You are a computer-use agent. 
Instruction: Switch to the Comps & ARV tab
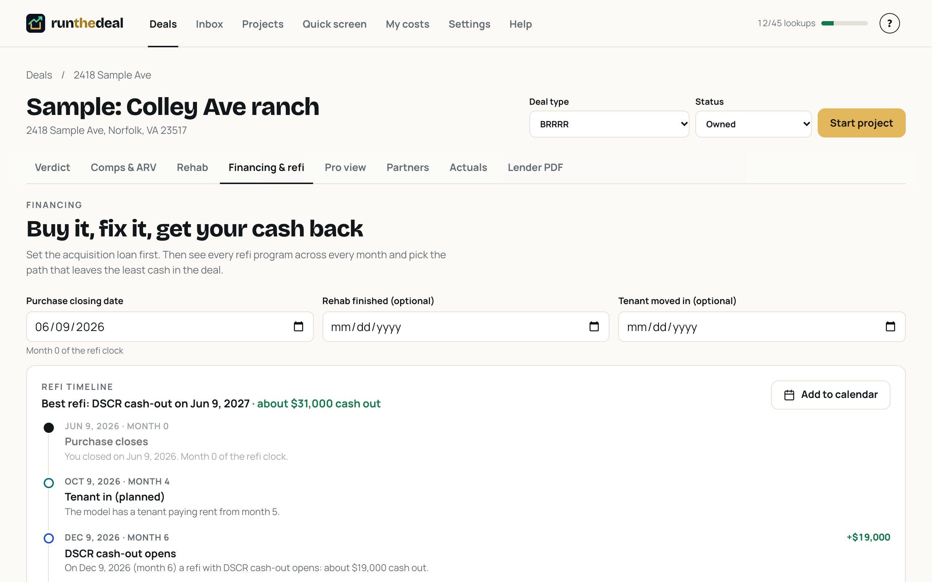123,167
